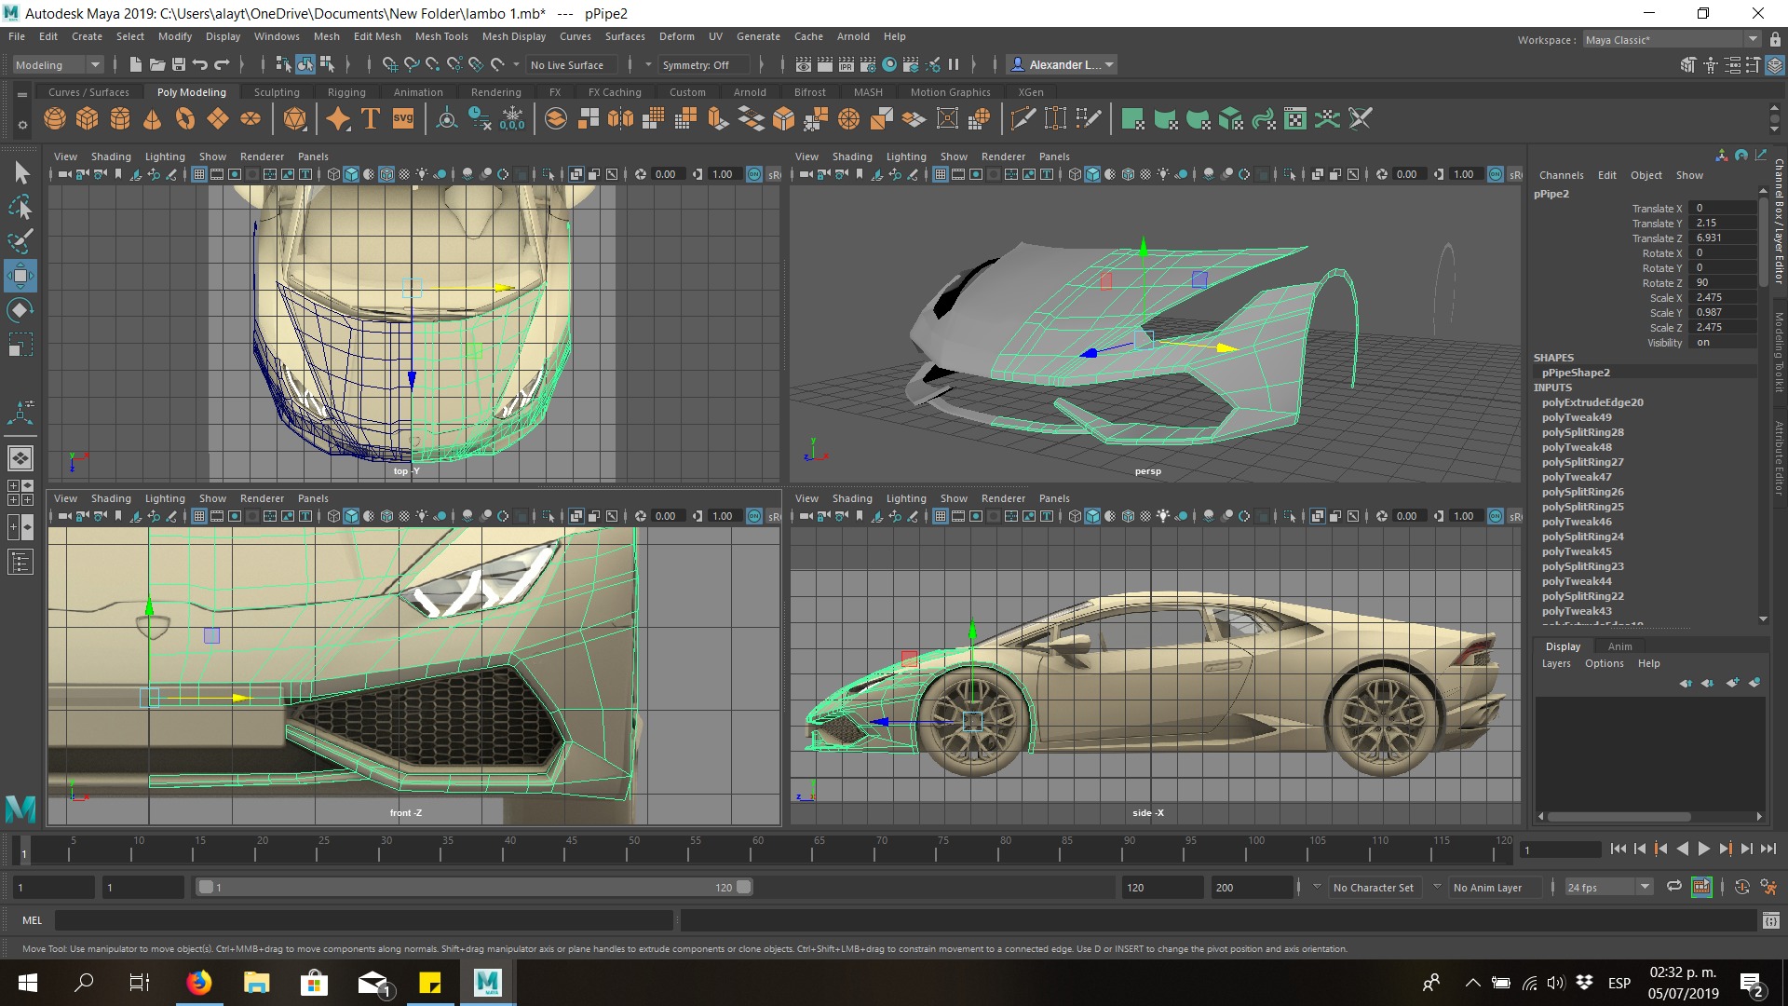Click the SVG shelf tool icon
1788x1006 pixels.
(403, 119)
